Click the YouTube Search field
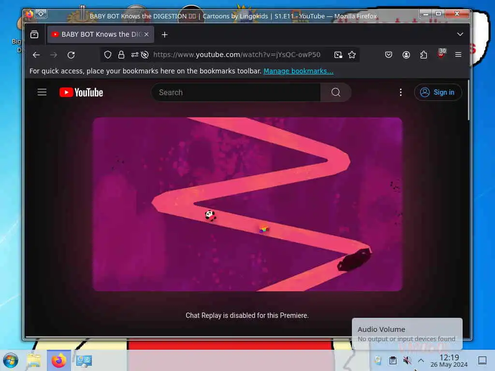 coord(236,92)
